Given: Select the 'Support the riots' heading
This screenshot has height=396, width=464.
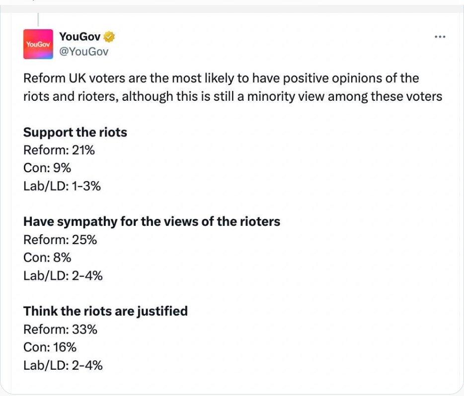Looking at the screenshot, I should pos(75,132).
